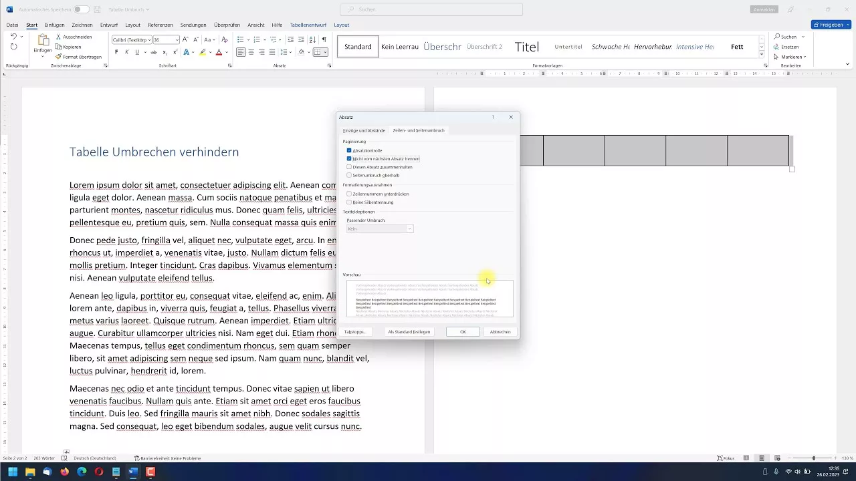Click the text highlight color icon
The height and width of the screenshot is (481, 856).
202,52
